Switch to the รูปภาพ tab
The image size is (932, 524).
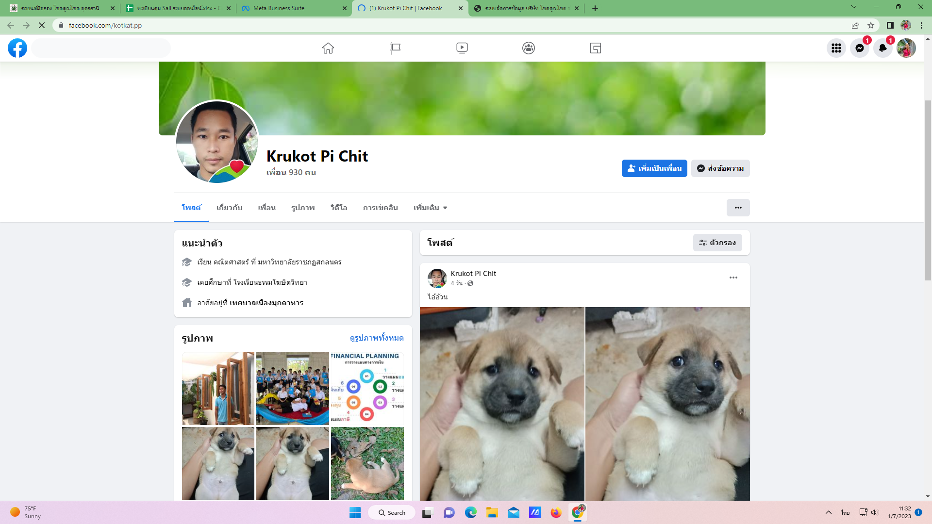click(303, 208)
